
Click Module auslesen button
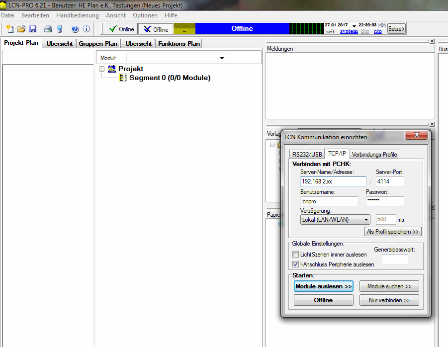(323, 286)
